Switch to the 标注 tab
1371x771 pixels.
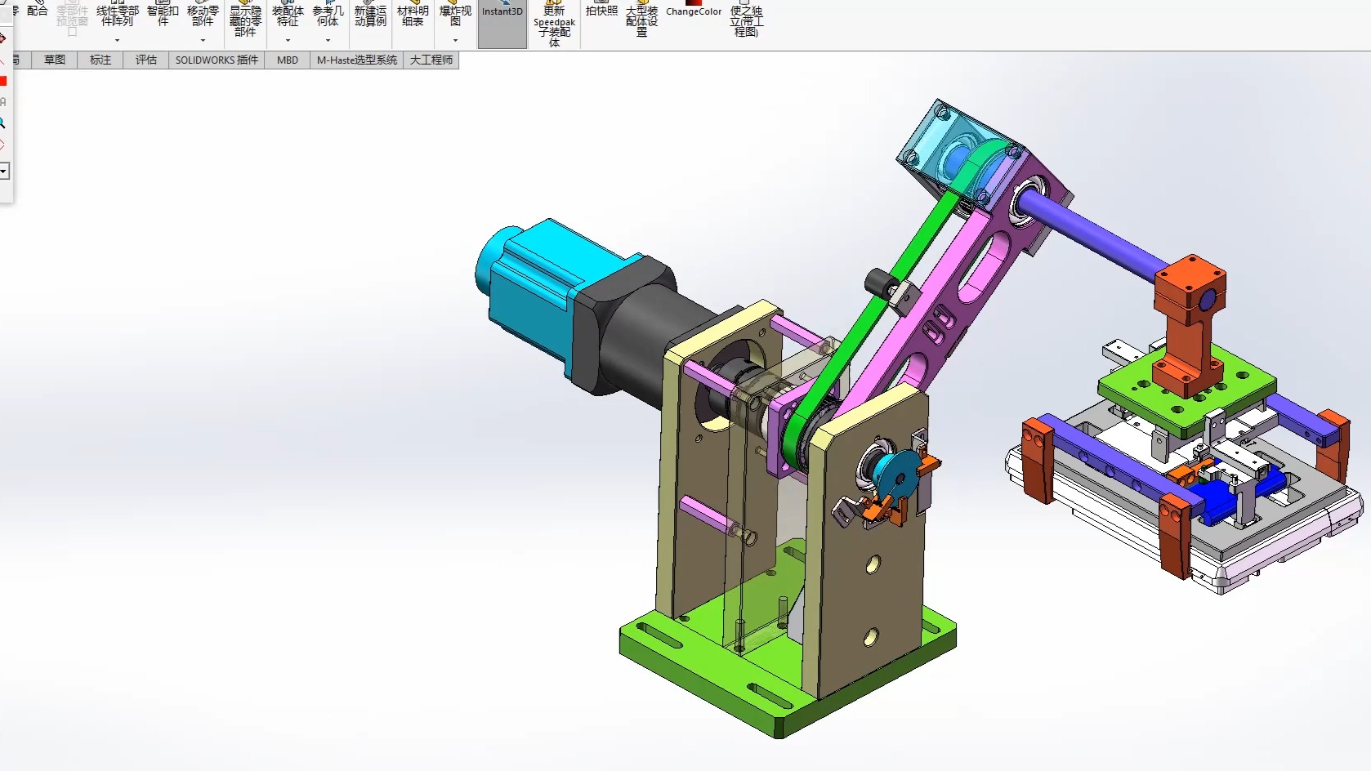pos(100,60)
